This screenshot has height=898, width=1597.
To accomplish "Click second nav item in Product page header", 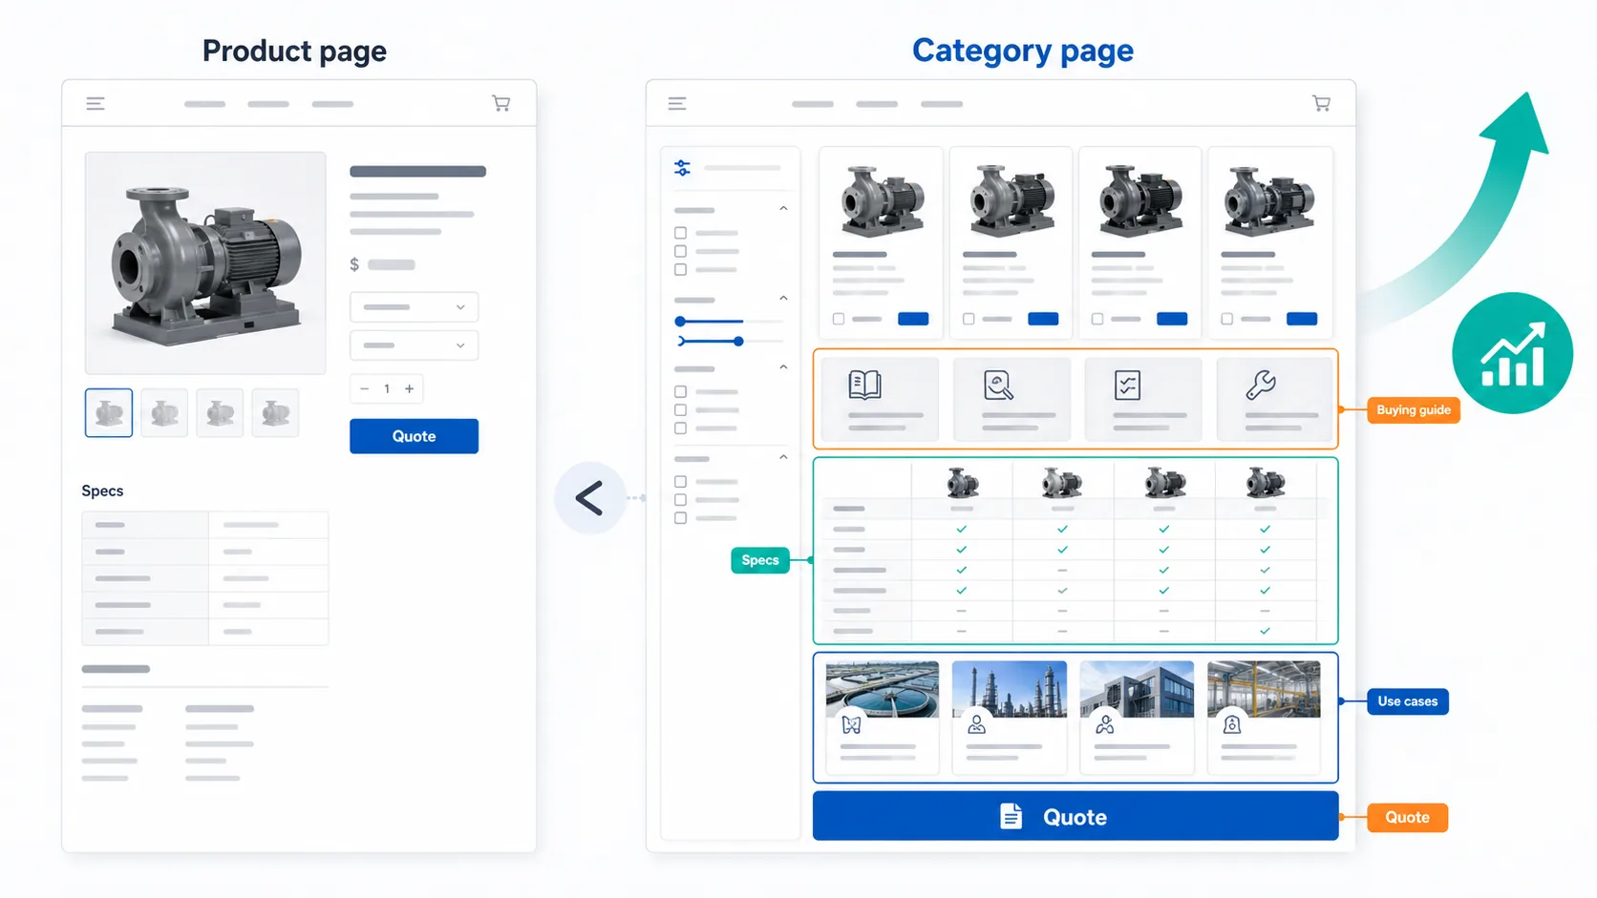I will click(x=268, y=104).
